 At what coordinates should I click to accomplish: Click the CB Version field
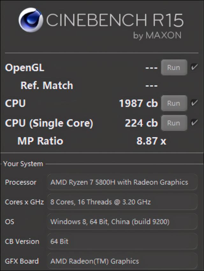pos(122,241)
